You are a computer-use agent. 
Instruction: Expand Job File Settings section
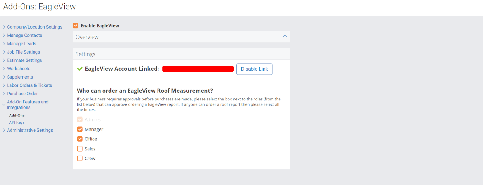point(21,52)
